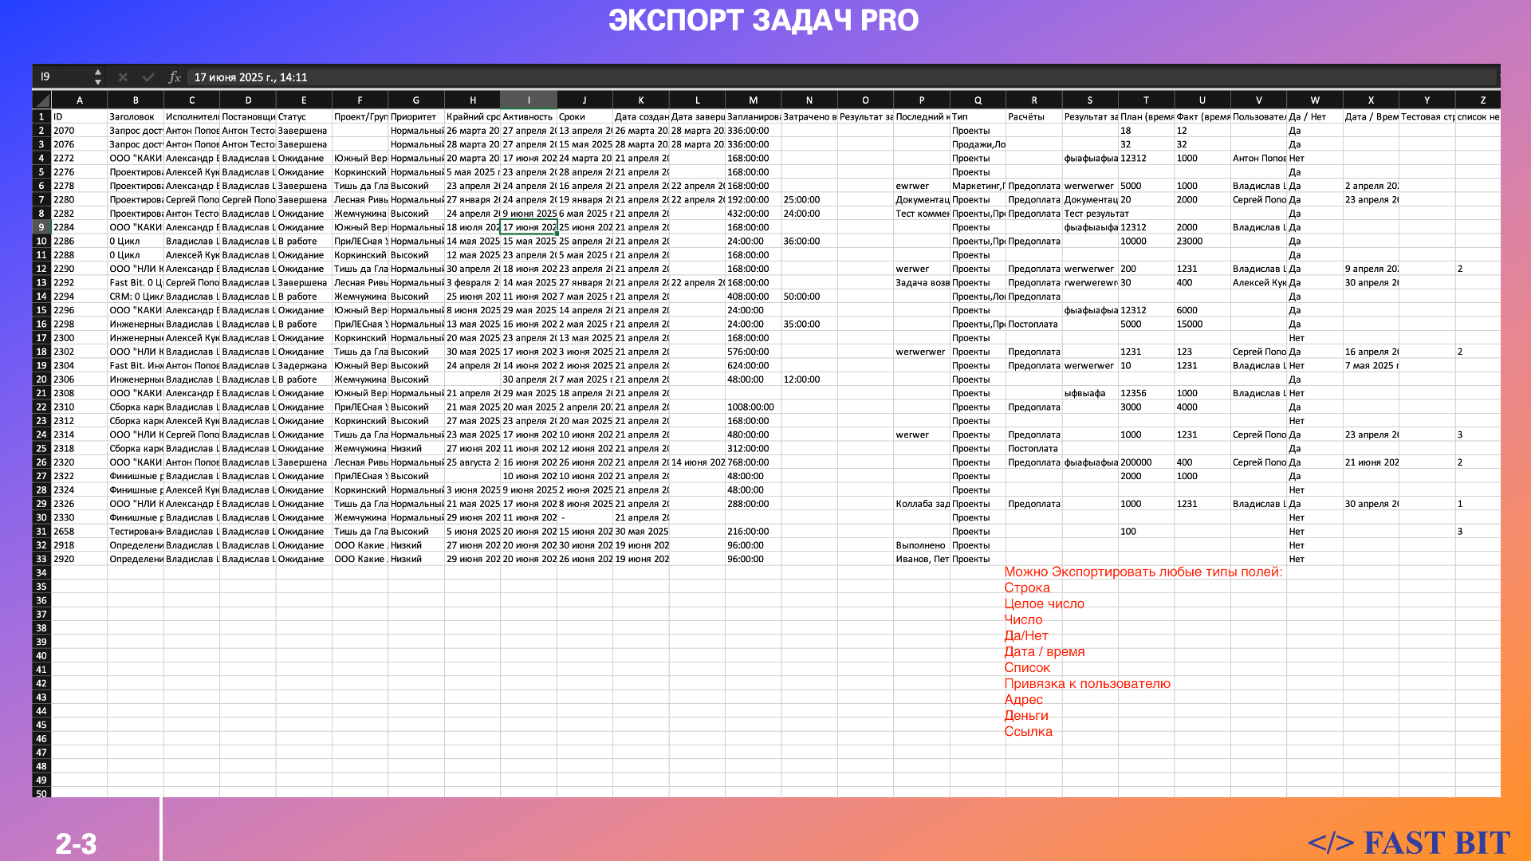Click the name box up arrow
The height and width of the screenshot is (861, 1531).
tap(98, 73)
